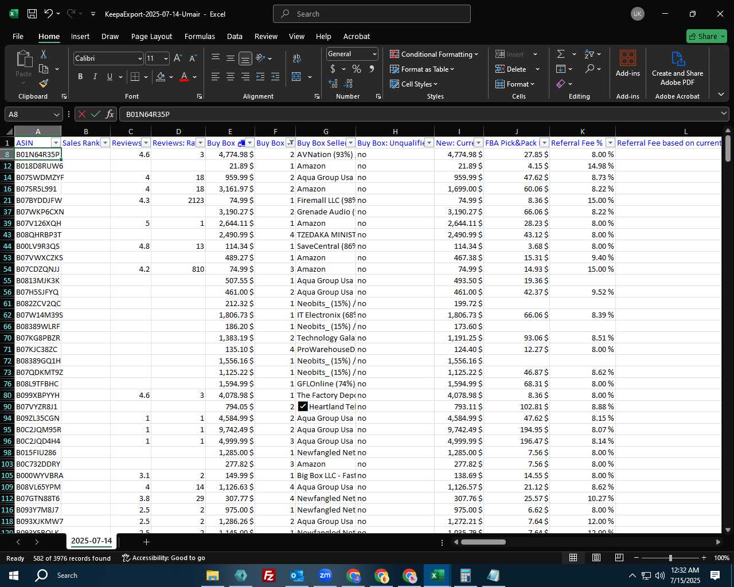Viewport: 734px width, 587px height.
Task: Click the Merge and Center icon
Action: coord(296,77)
